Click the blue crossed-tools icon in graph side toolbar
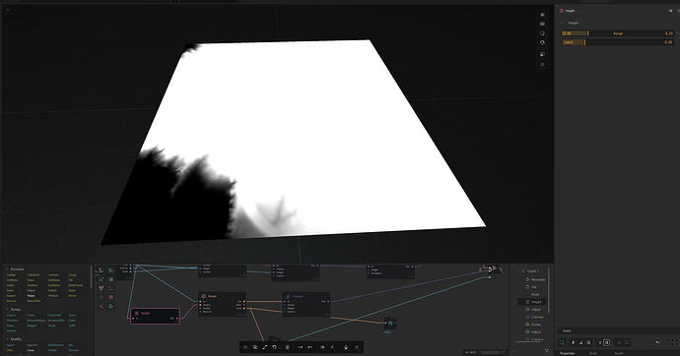Viewport: 680px width, 356px height. [x=102, y=279]
